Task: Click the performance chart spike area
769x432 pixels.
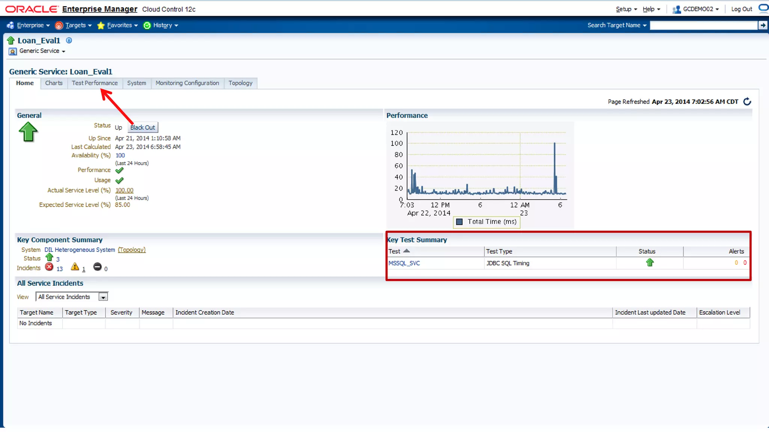Action: [x=555, y=168]
